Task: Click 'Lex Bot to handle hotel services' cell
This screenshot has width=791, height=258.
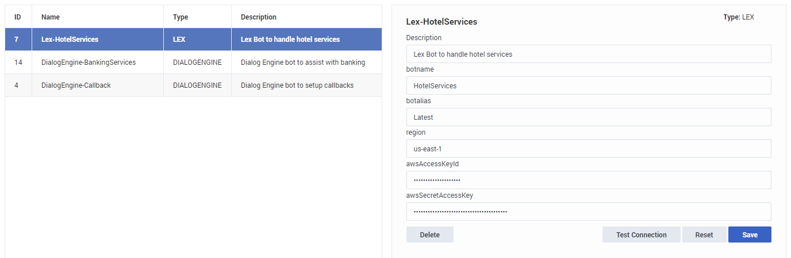Action: pyautogui.click(x=306, y=40)
